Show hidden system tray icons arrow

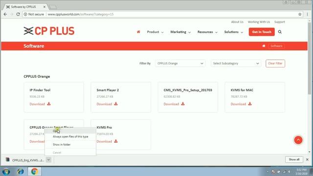pyautogui.click(x=268, y=172)
